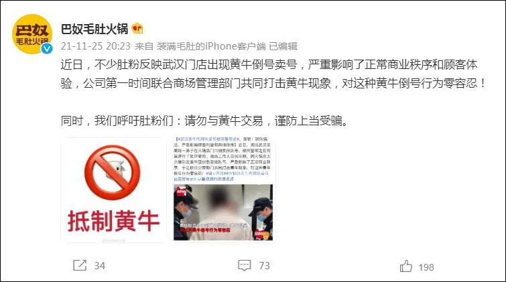506x282 pixels.
Task: Open the 抵制黄牛 image thumbnail
Action: pos(113,190)
